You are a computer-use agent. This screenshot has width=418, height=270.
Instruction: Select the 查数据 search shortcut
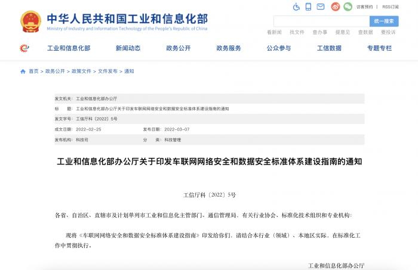[x=365, y=32]
